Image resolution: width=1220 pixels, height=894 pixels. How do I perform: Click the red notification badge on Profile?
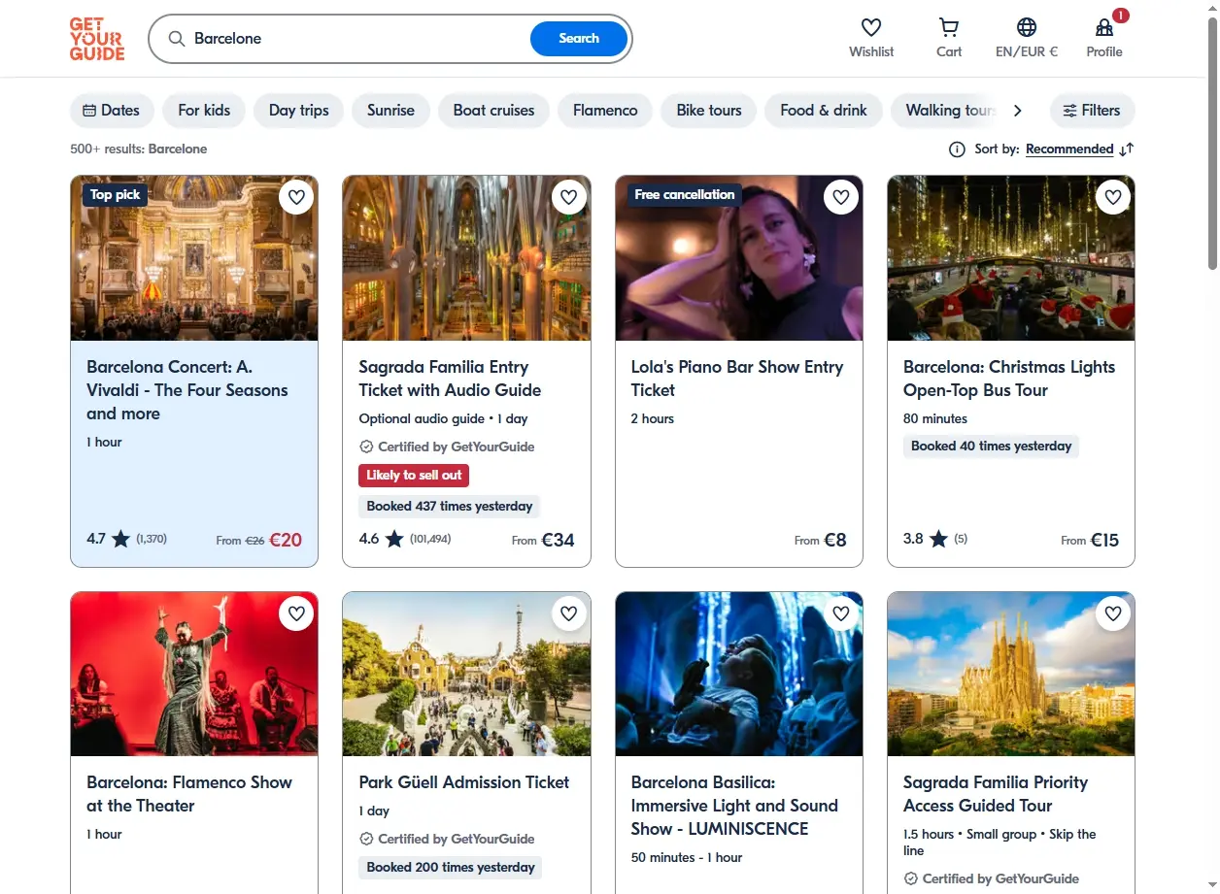pyautogui.click(x=1121, y=16)
